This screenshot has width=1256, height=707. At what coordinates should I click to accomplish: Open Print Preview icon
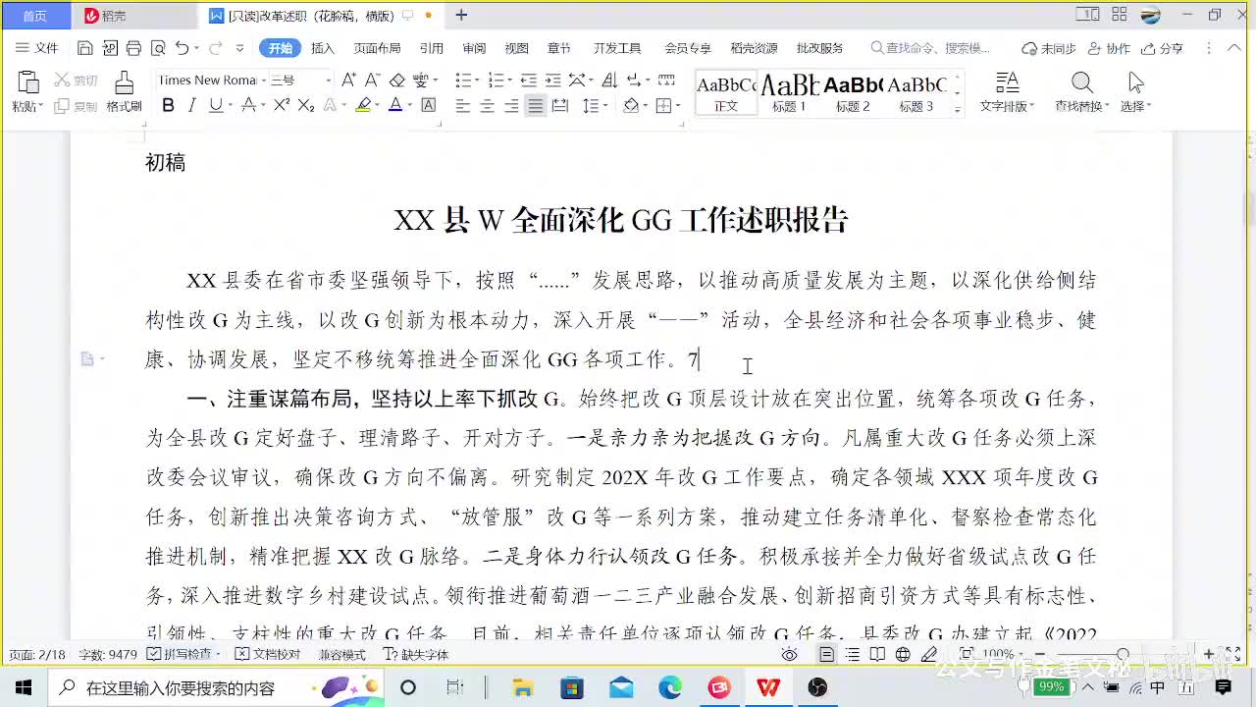(x=158, y=48)
